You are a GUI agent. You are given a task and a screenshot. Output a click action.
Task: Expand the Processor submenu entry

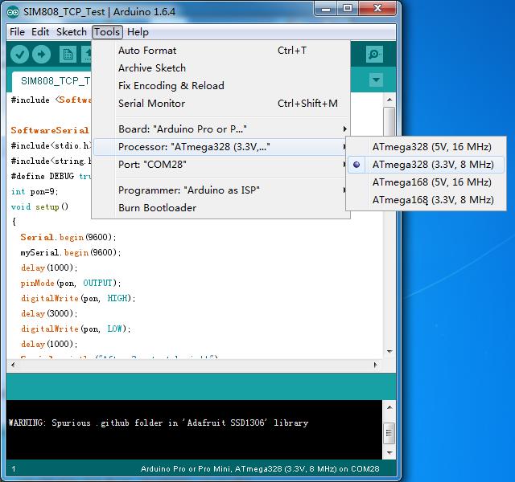[x=221, y=147]
